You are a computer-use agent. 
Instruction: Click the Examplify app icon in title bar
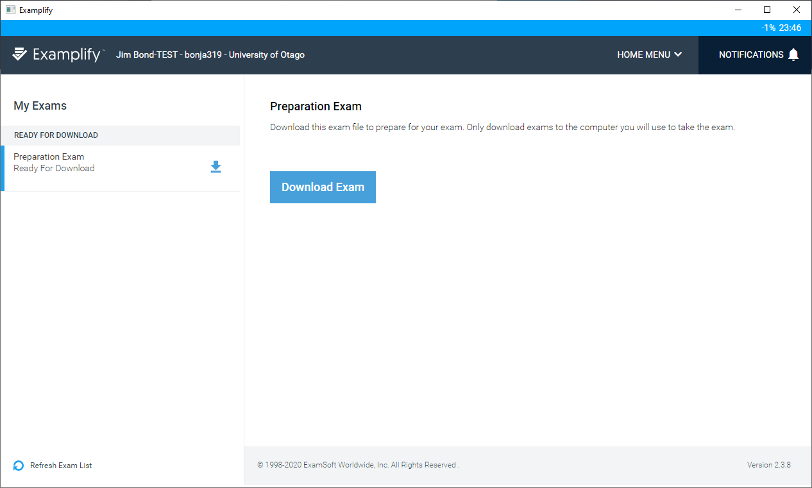click(10, 10)
